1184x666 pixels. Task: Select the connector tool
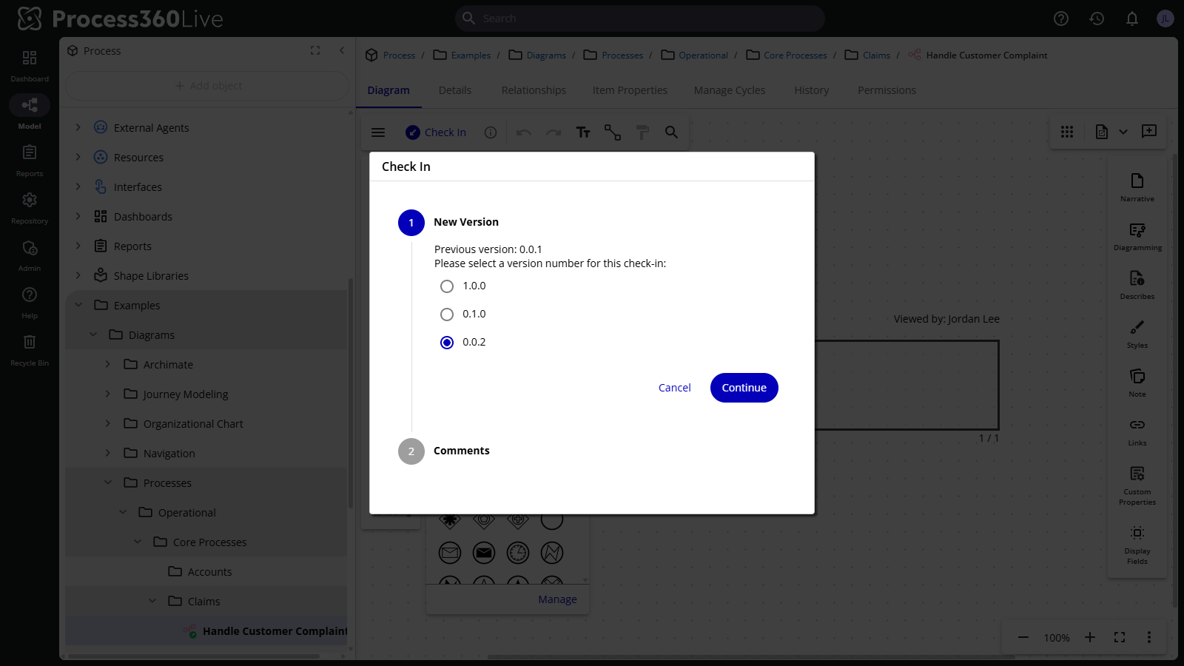coord(613,132)
